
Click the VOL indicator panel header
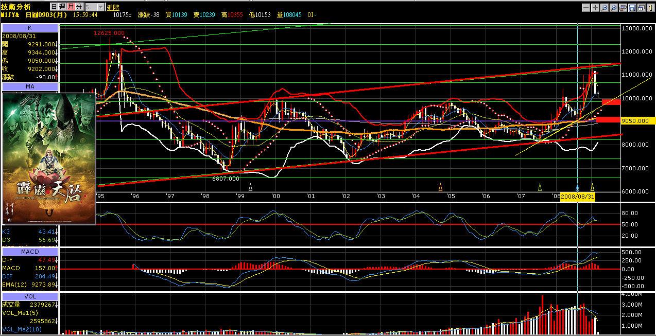(30, 296)
